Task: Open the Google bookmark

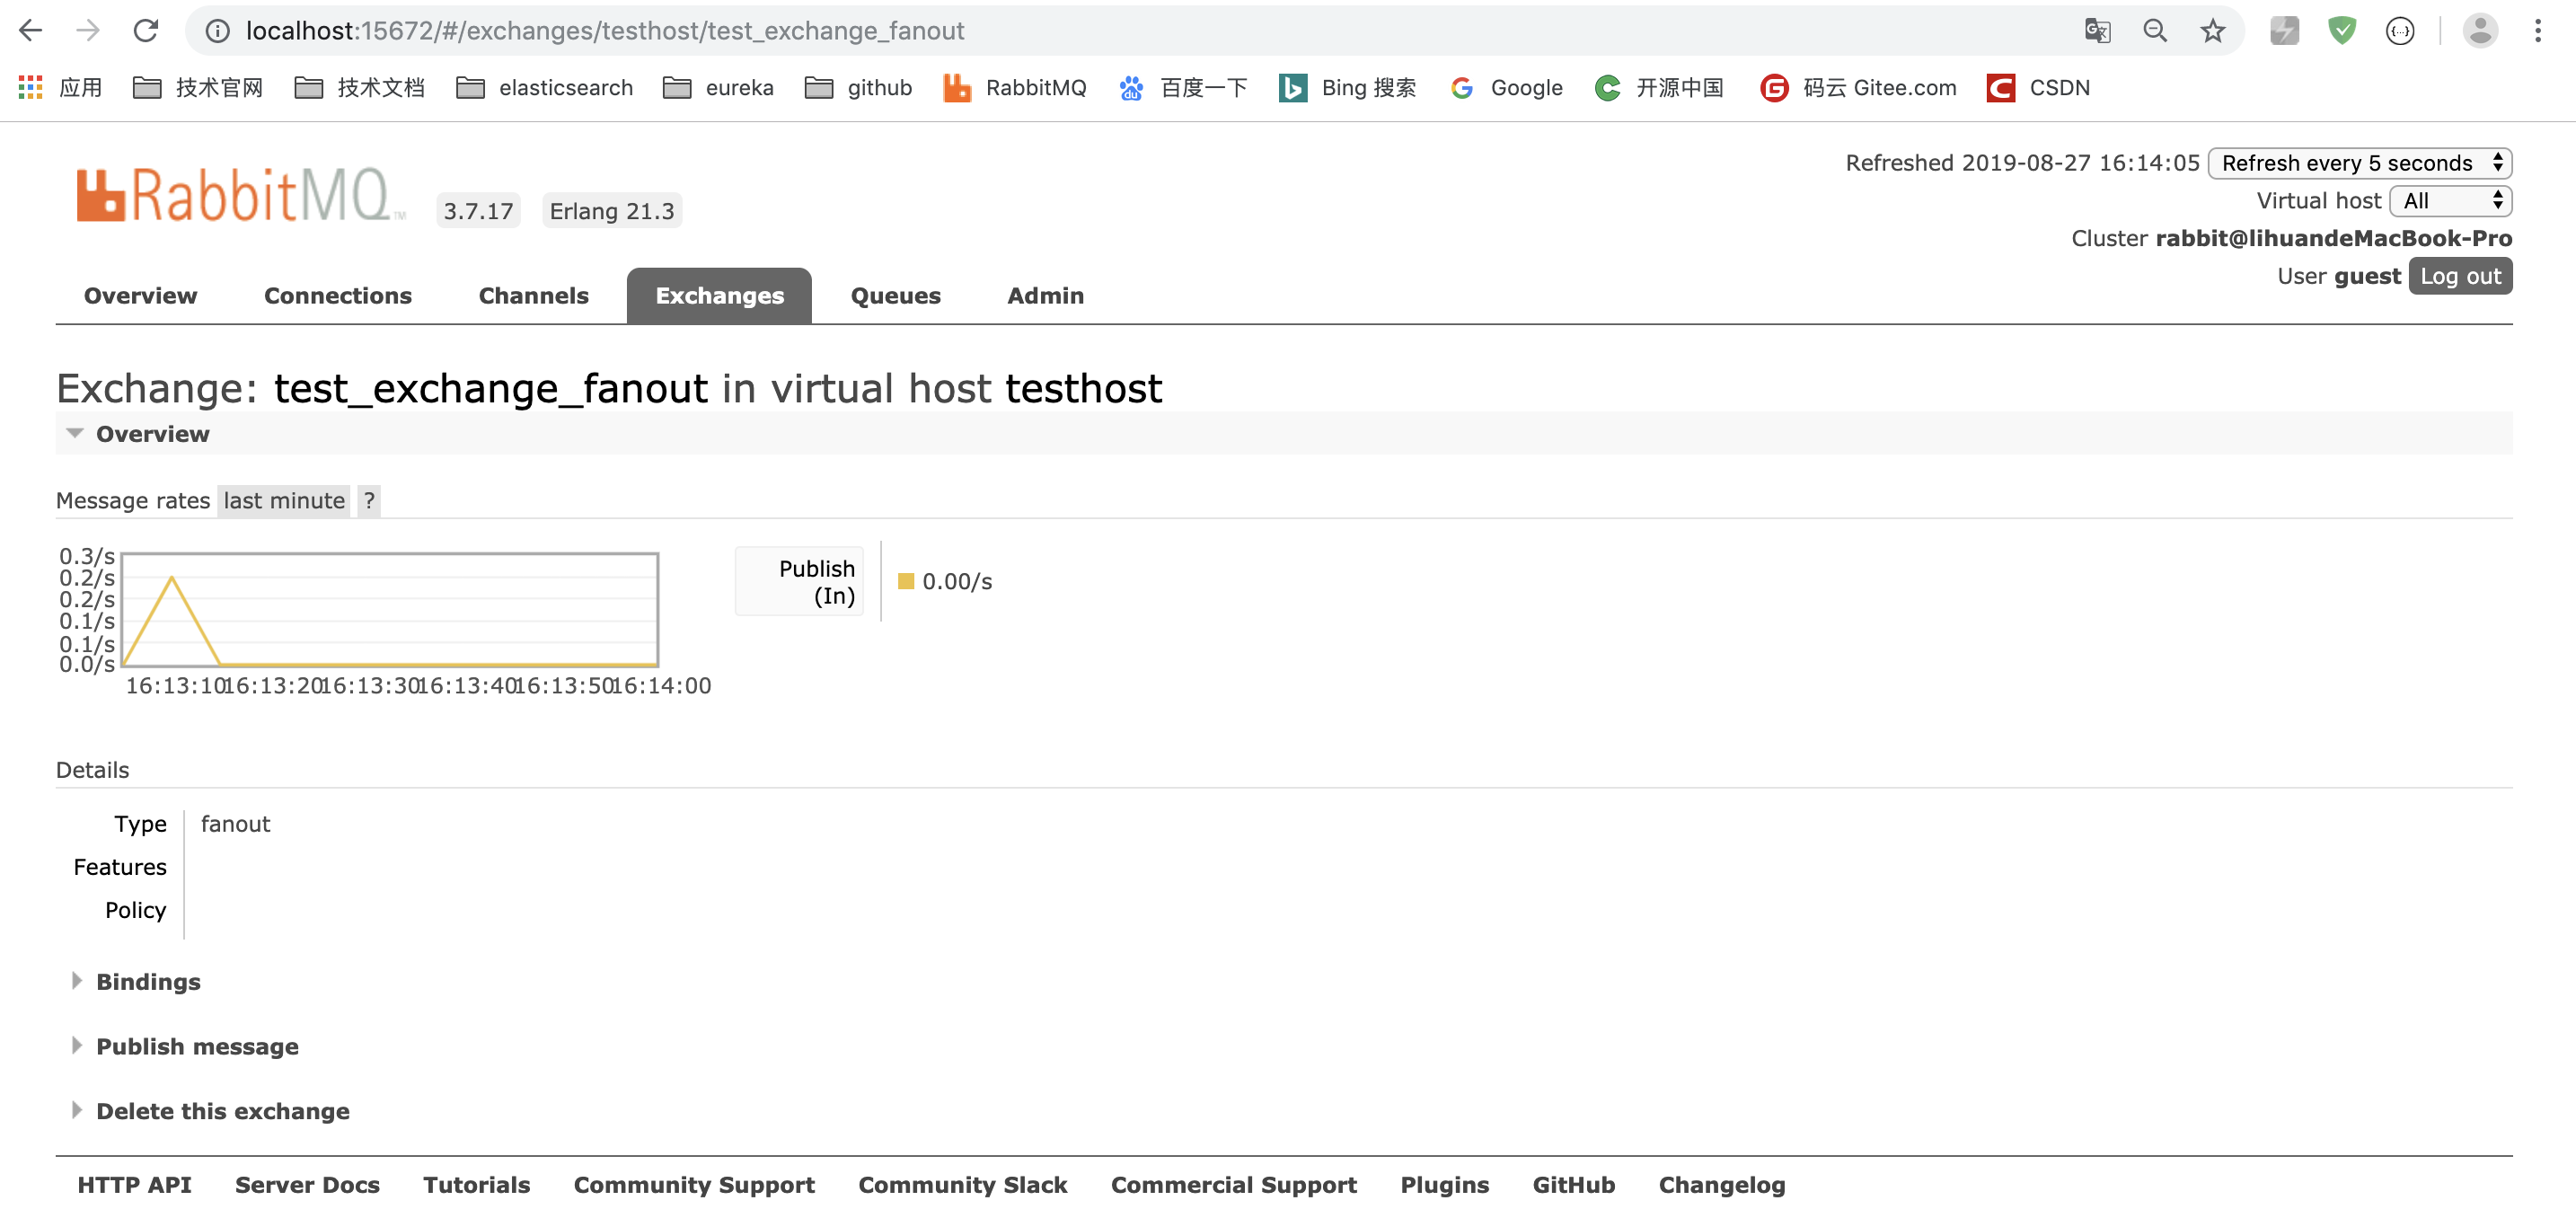Action: [1506, 88]
